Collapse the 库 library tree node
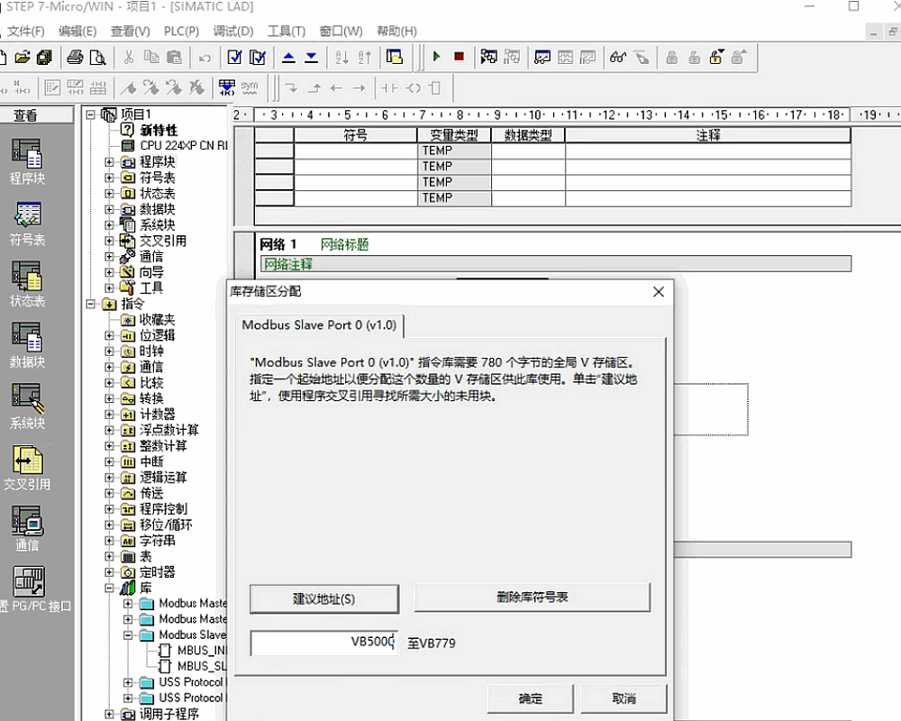901x721 pixels. coord(110,588)
